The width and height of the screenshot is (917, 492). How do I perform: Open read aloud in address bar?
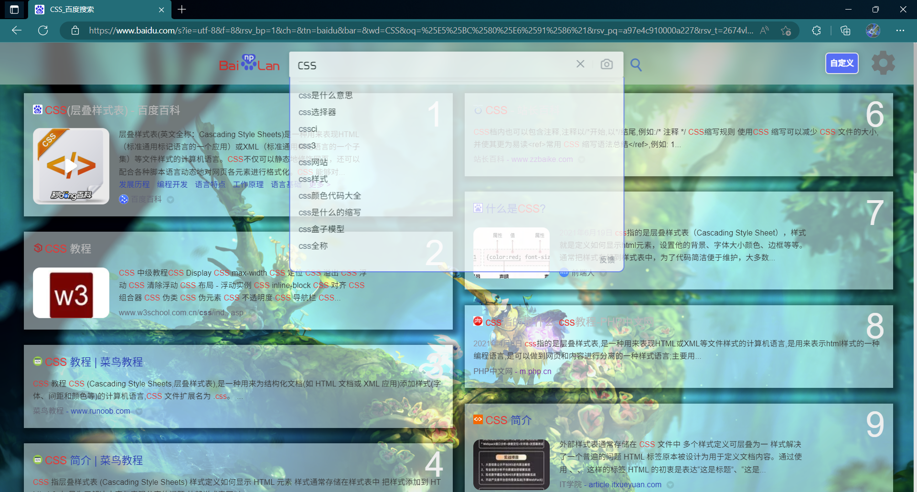pyautogui.click(x=764, y=31)
